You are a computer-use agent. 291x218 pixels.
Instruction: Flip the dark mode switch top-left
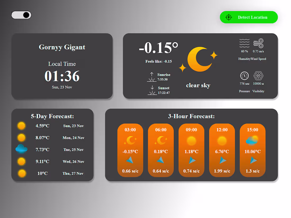pyautogui.click(x=21, y=15)
